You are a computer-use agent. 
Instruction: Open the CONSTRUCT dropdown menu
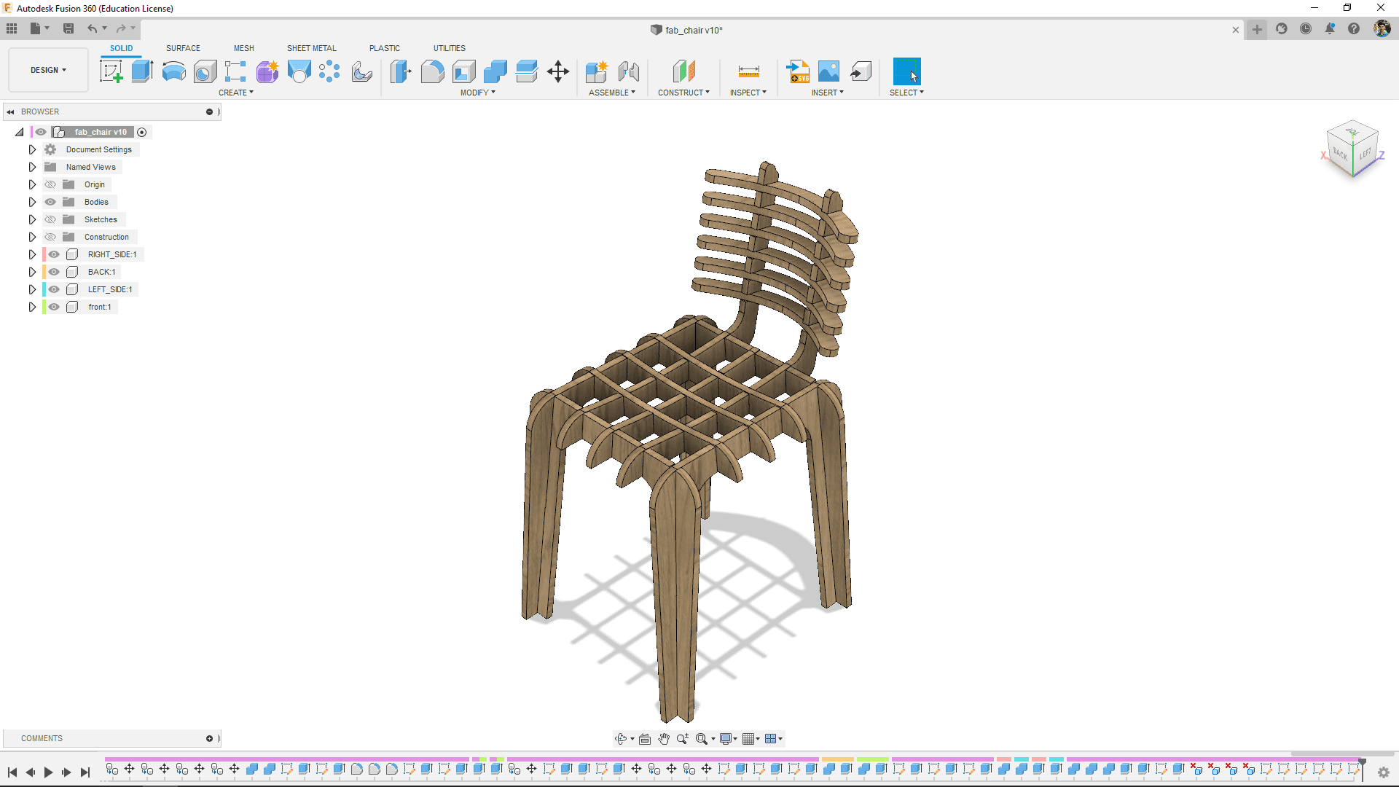tap(683, 93)
